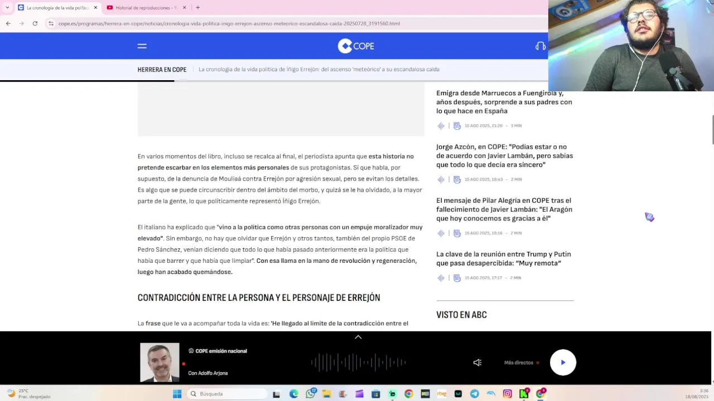Click the document icon under Jorge Azcón article
The height and width of the screenshot is (401, 714).
457,179
